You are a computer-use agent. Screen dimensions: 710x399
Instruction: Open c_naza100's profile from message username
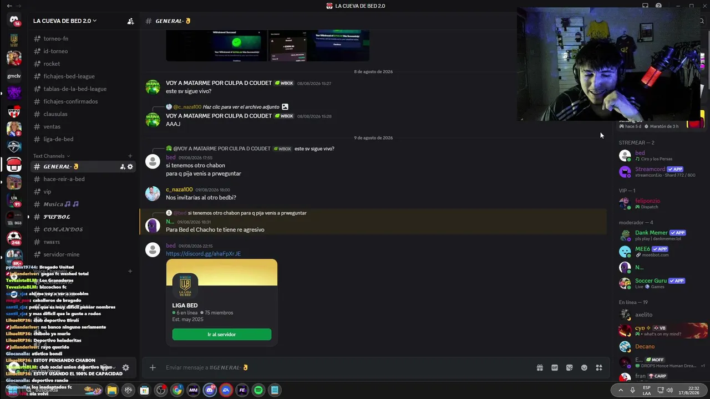[x=179, y=190]
